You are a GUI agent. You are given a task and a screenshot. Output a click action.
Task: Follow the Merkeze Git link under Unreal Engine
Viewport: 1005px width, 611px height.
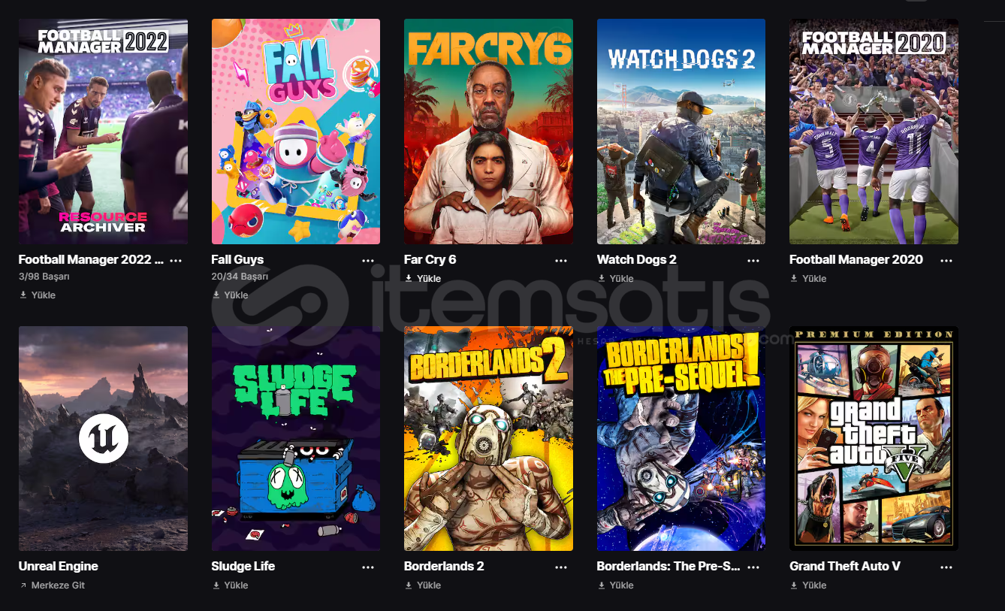pos(57,585)
